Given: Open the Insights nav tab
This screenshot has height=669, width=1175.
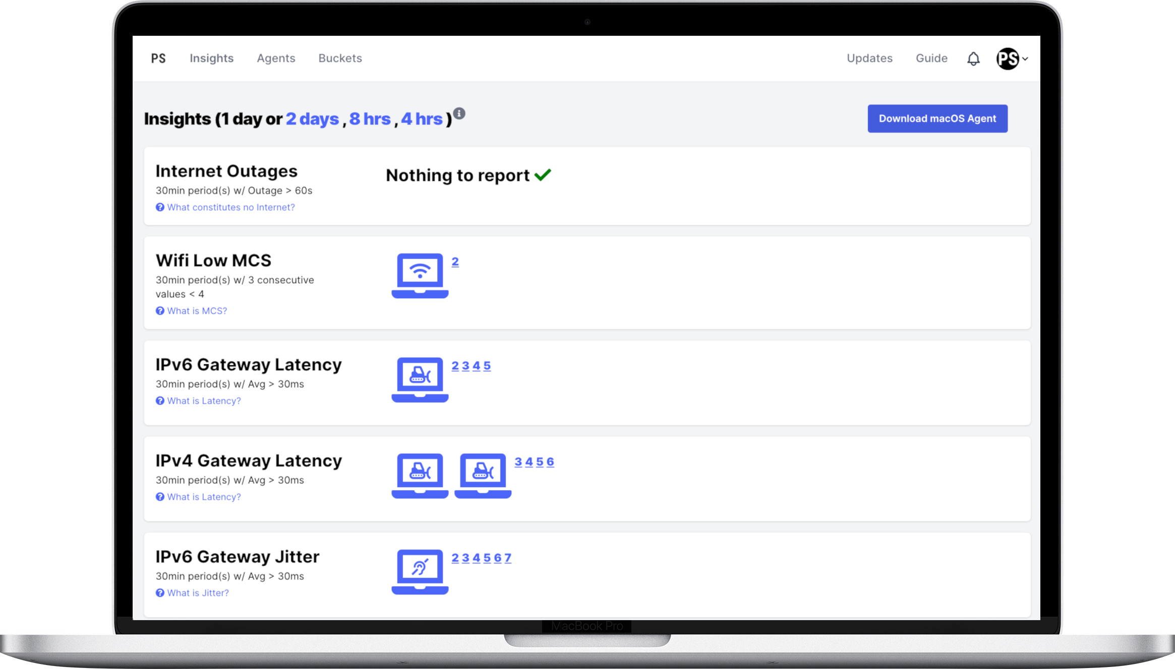Looking at the screenshot, I should 211,58.
